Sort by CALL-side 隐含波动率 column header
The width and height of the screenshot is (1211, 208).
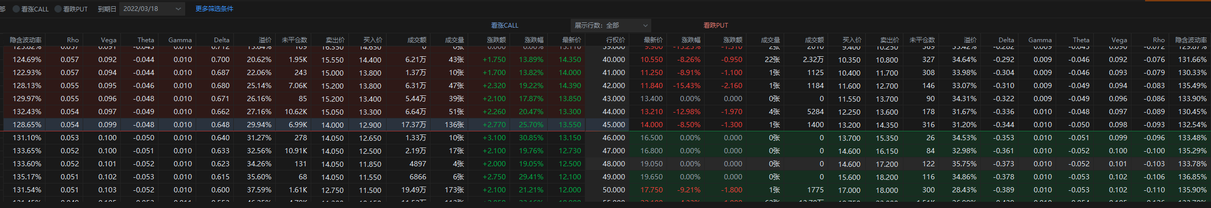coord(26,40)
